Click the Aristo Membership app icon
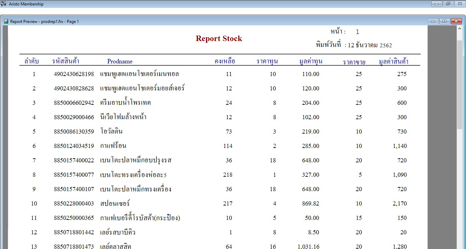466x249 pixels. (x=4, y=4)
